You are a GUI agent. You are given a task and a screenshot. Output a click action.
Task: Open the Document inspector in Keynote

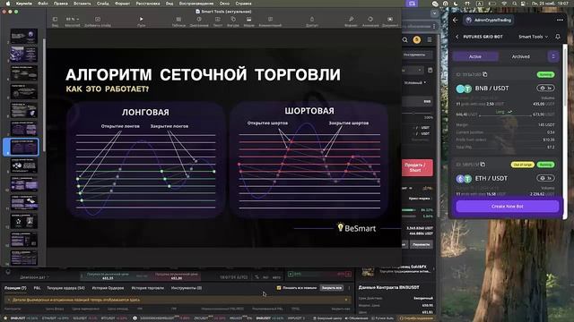click(x=390, y=19)
